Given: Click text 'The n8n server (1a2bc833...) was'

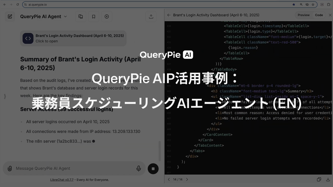Looking at the screenshot, I should click(59, 141).
